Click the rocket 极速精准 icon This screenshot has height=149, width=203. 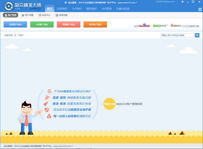tap(47, 103)
